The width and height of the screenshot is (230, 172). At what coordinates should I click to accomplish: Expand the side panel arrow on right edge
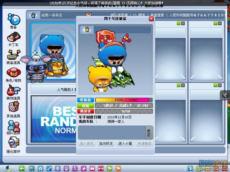tap(225, 95)
